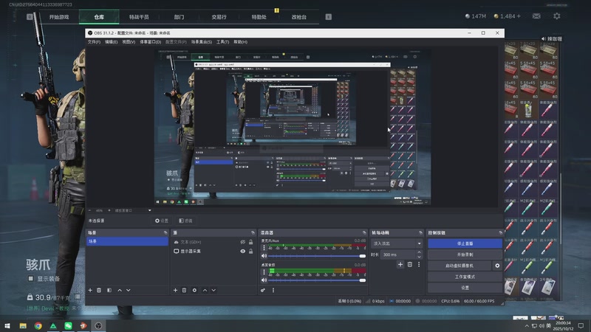This screenshot has width=591, height=332.
Task: Open scene filters icon in Scenes panel
Action: tap(109, 290)
